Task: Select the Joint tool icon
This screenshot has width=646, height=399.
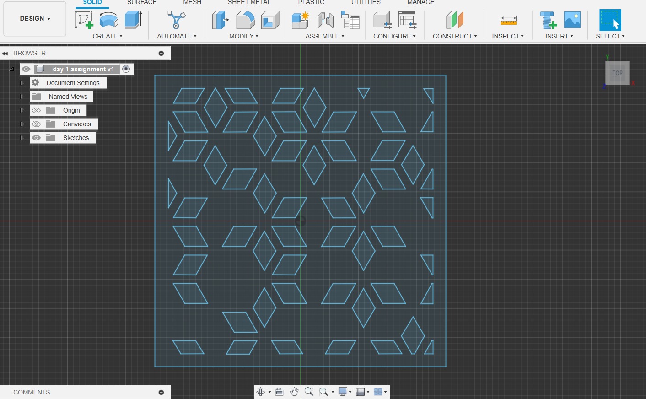Action: coord(325,20)
